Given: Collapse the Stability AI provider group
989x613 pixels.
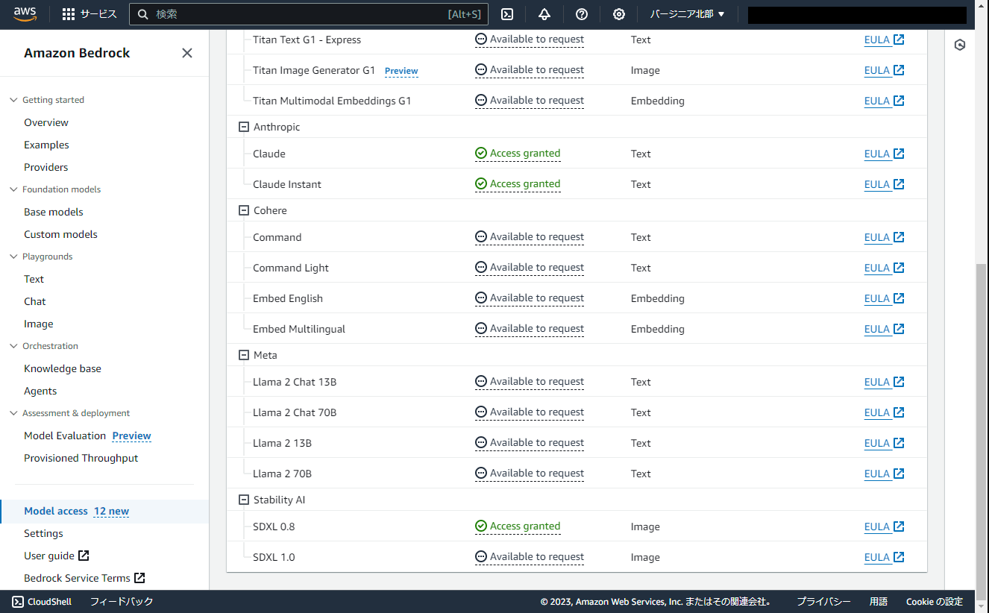Looking at the screenshot, I should coord(243,500).
